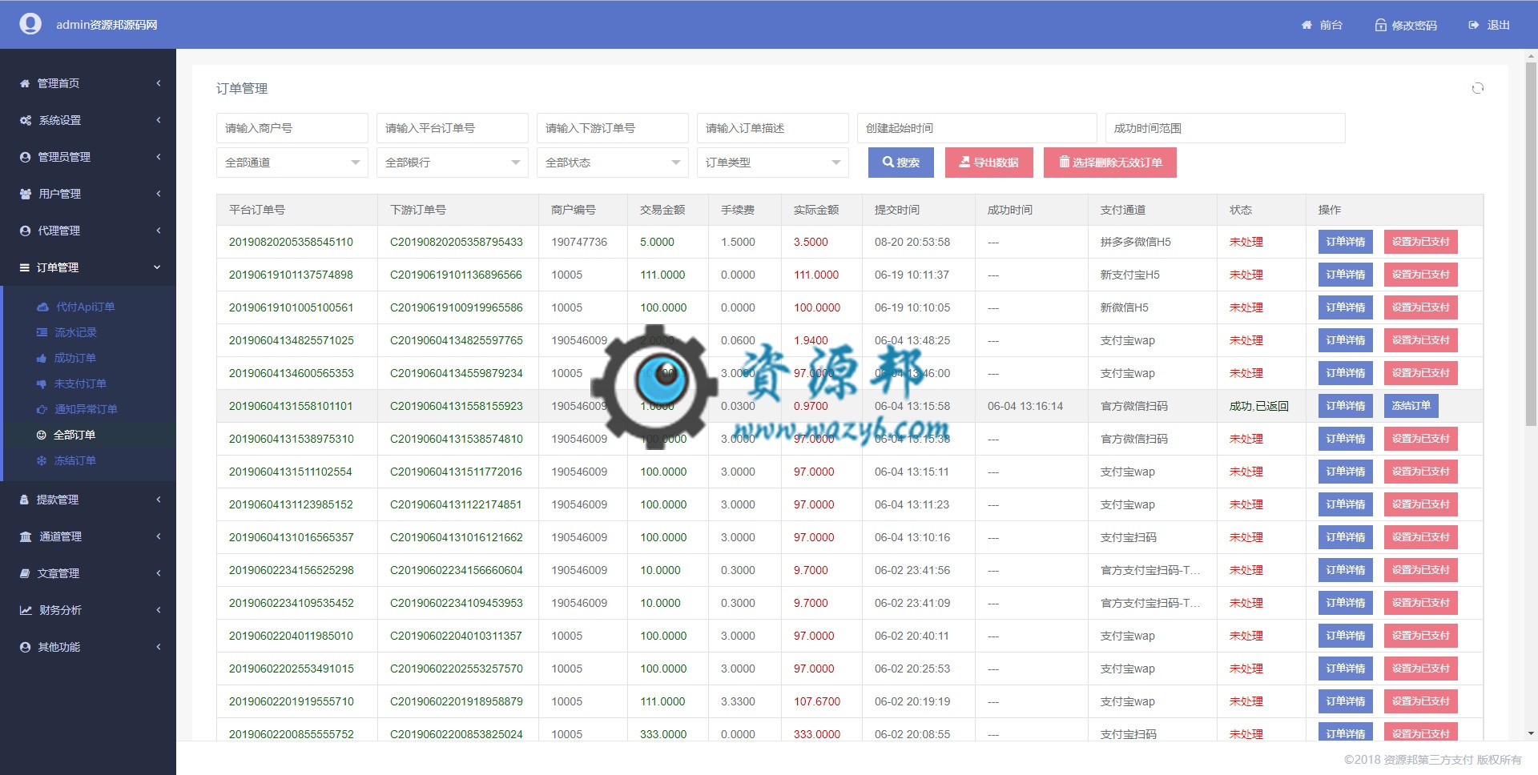Click 订单详情 for order 20190604134825571025

[1346, 340]
